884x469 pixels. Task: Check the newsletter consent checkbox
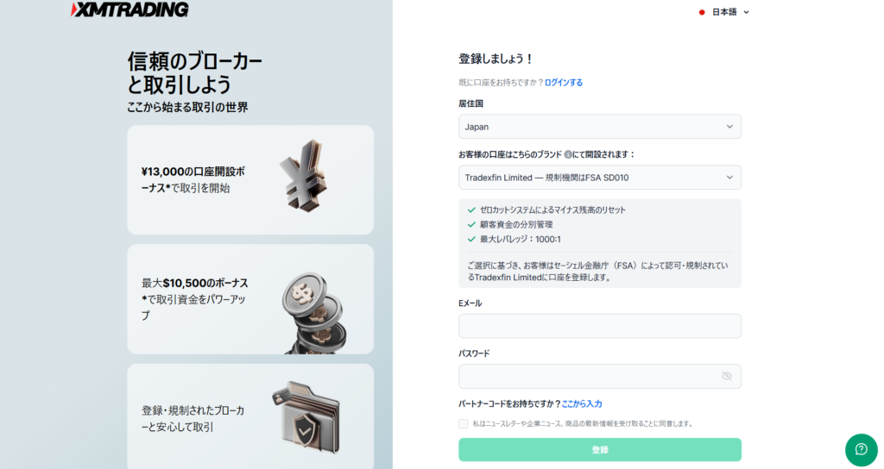click(x=464, y=423)
